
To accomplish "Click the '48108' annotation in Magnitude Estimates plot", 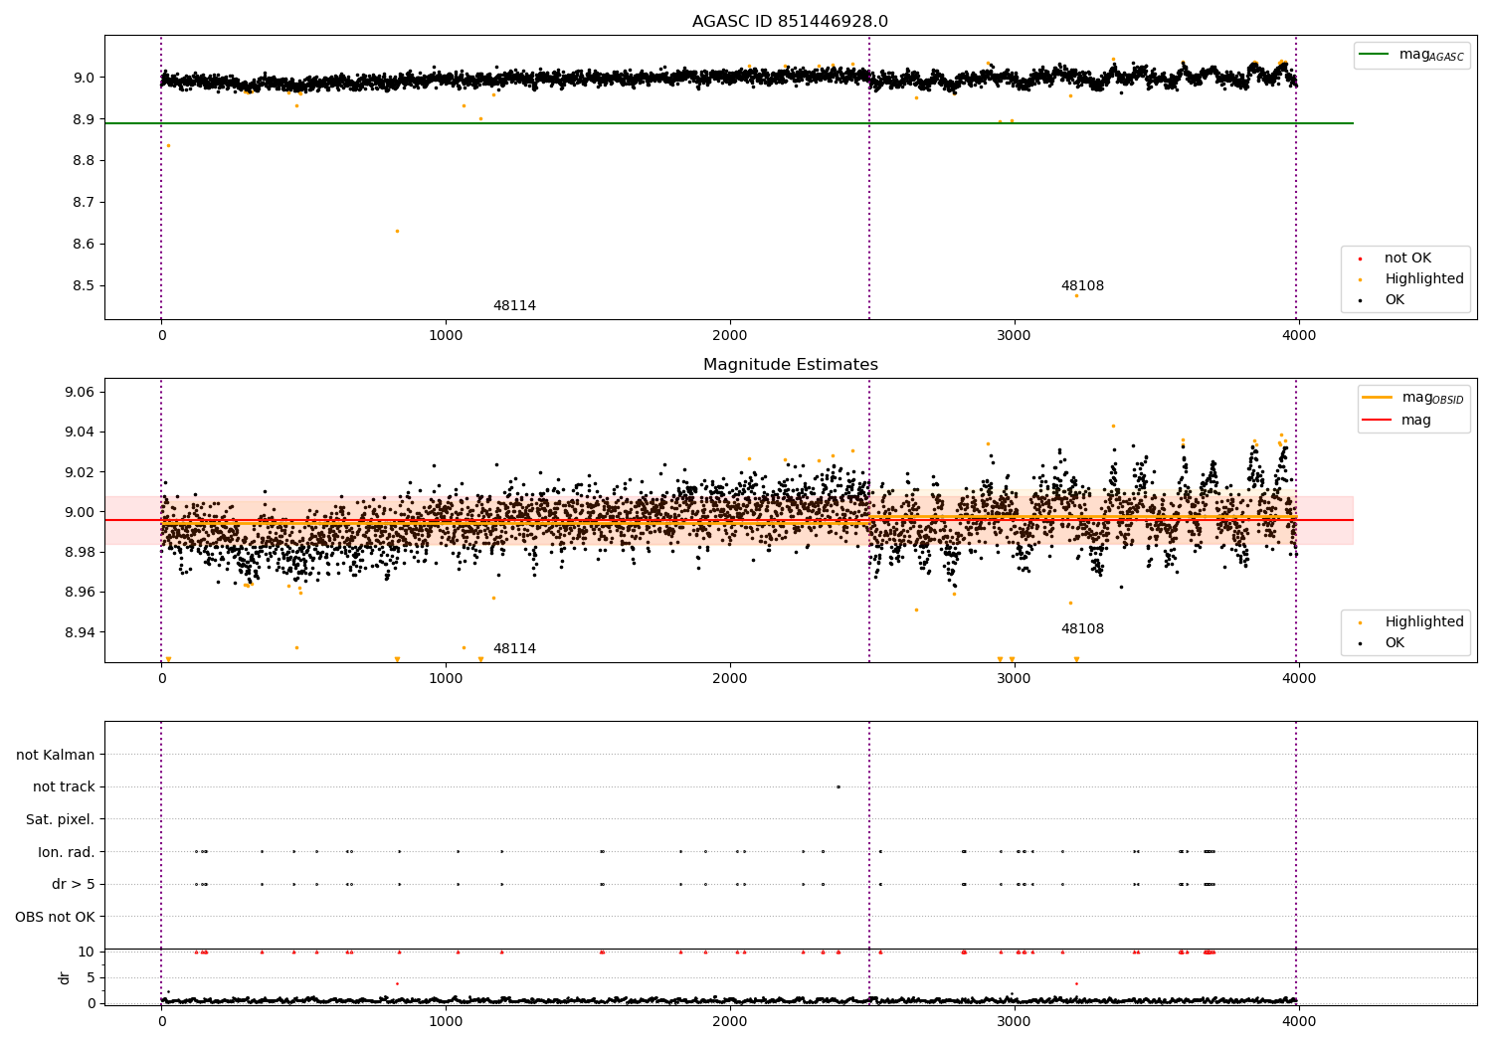I will [1082, 629].
